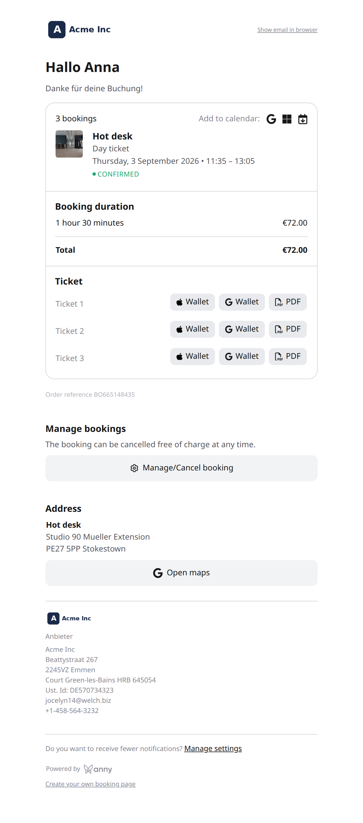The image size is (363, 823).
Task: Click Show email in browser link
Action: click(287, 30)
